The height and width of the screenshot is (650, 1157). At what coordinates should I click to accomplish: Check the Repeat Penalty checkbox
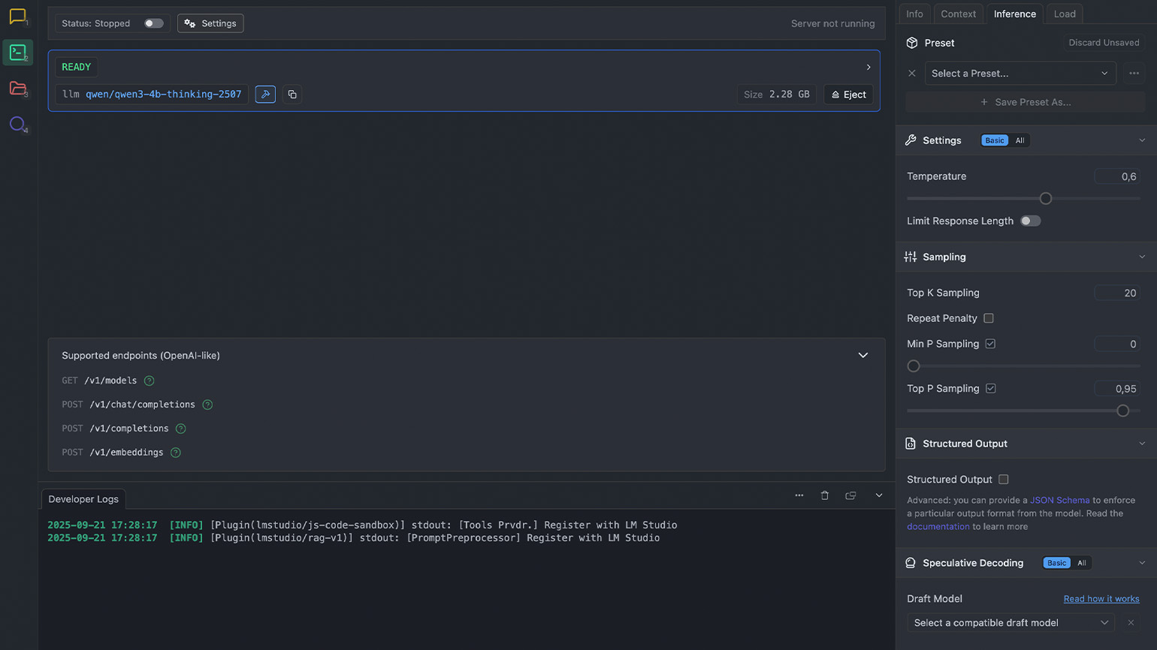click(x=989, y=318)
